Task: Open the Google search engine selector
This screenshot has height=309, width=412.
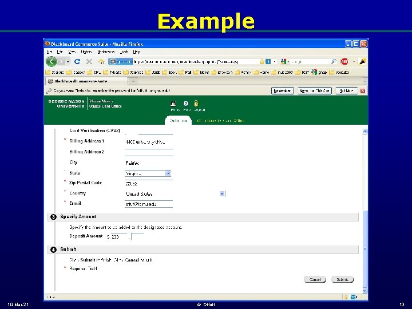Action: click(284, 61)
